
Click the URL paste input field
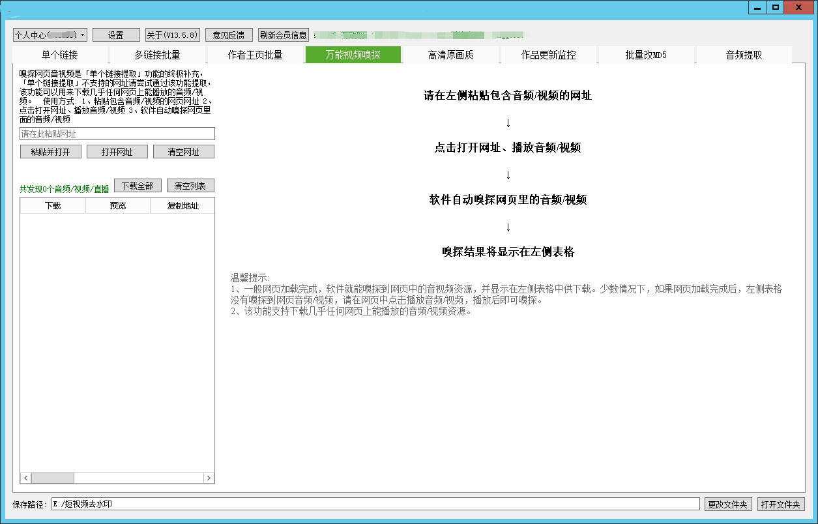(x=117, y=134)
